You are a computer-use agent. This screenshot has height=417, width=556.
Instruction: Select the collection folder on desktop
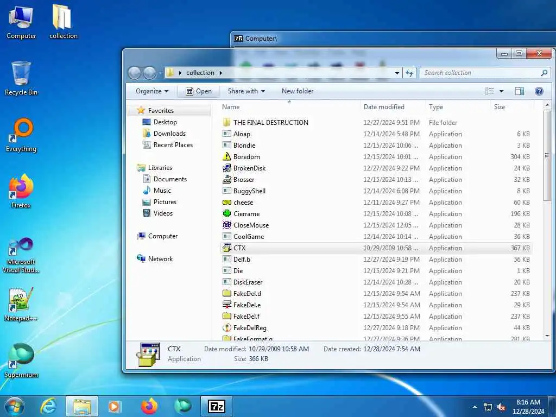[x=63, y=22]
